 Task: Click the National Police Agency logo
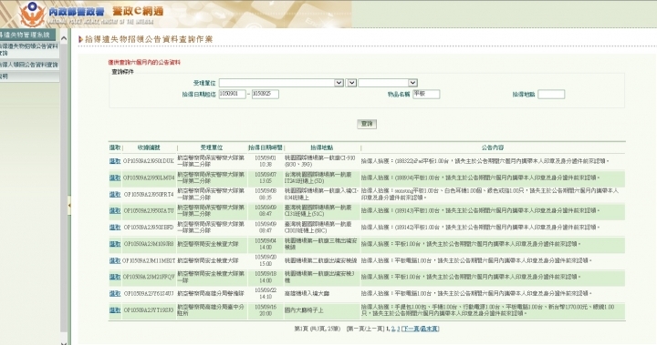[33, 15]
